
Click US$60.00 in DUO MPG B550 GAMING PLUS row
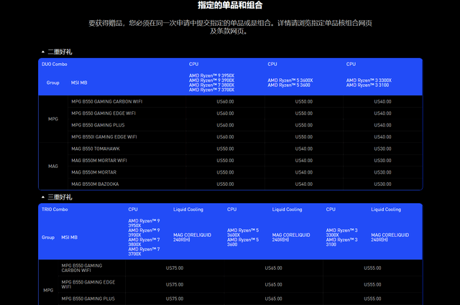coord(225,125)
